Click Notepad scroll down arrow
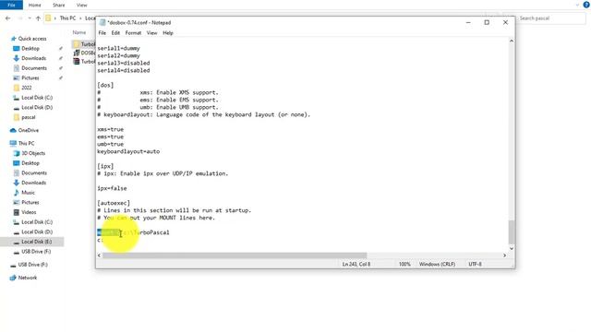Screen dimensions: 591x332 click(x=512, y=248)
